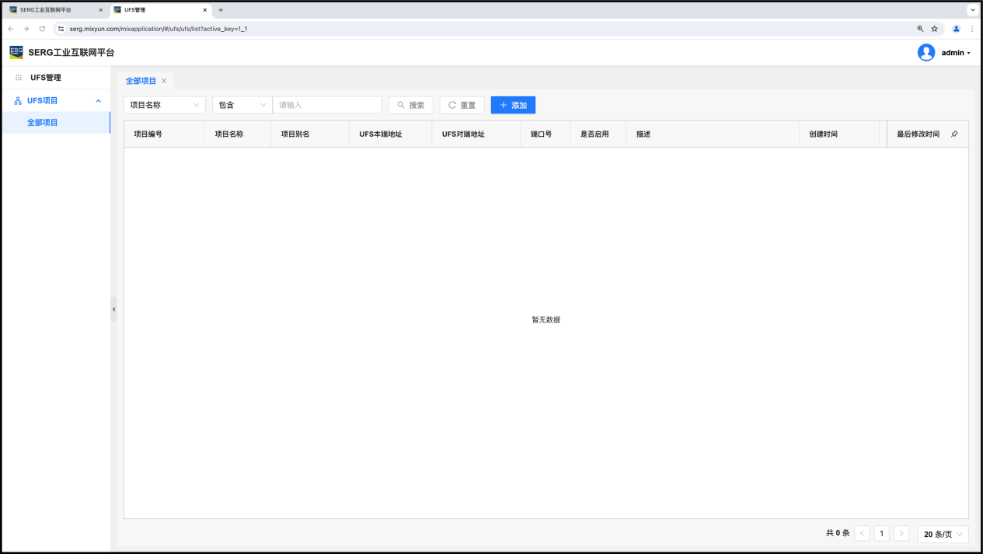This screenshot has width=983, height=554.
Task: Open the 项目名称 field dropdown
Action: (x=165, y=105)
